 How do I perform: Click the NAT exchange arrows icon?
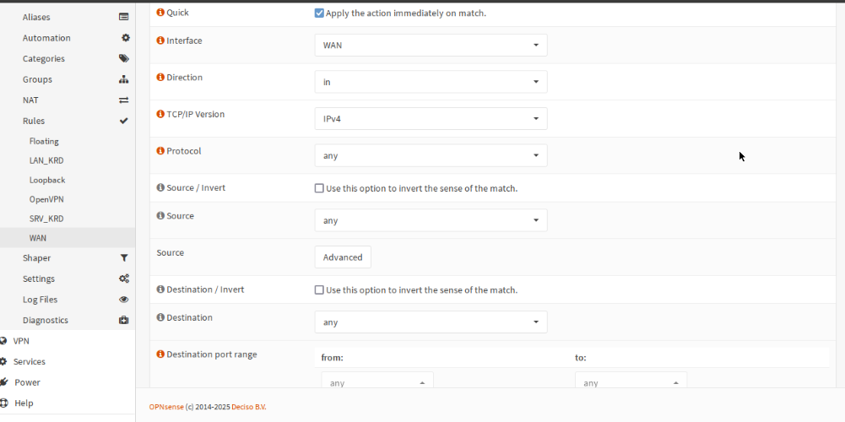pyautogui.click(x=124, y=100)
